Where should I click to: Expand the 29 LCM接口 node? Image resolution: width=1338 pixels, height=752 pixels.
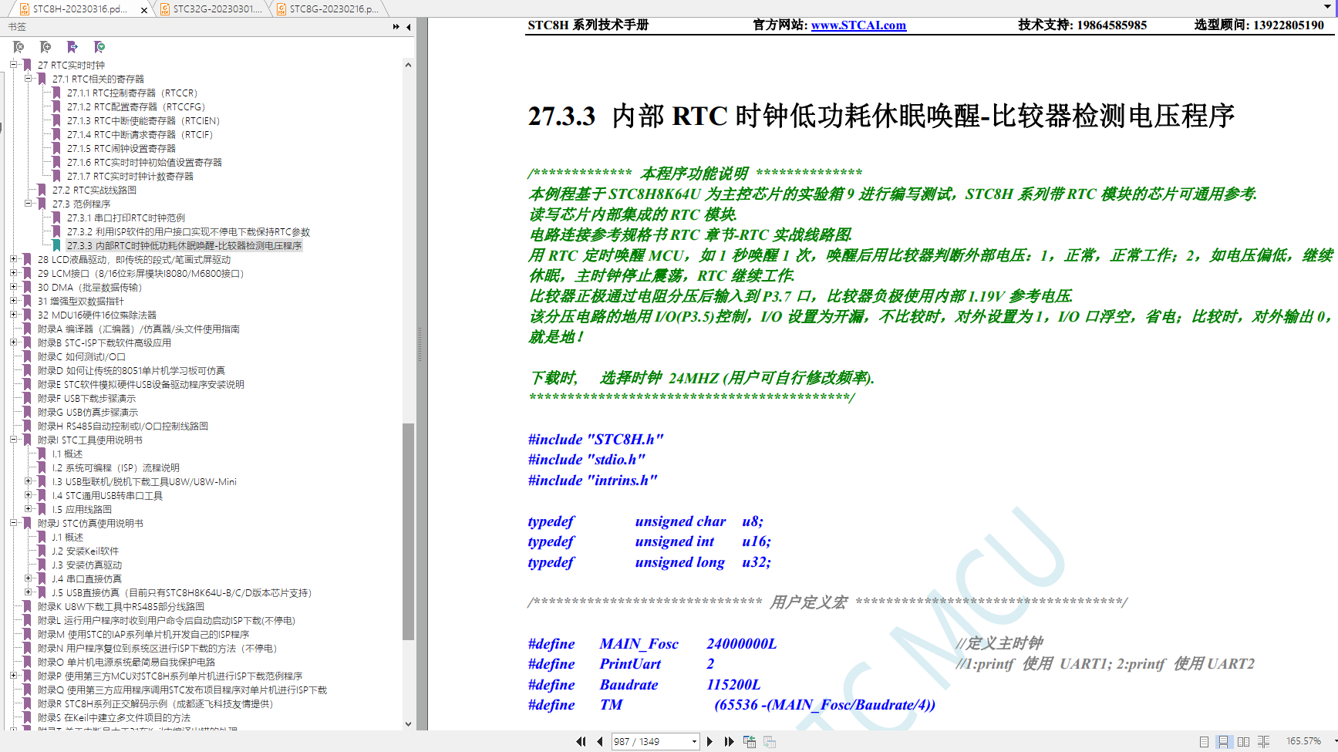[13, 273]
